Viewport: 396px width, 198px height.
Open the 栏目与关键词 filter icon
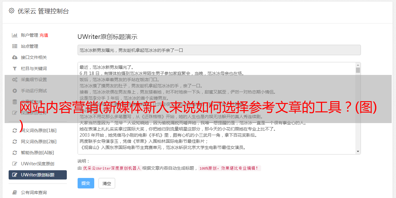point(14,68)
